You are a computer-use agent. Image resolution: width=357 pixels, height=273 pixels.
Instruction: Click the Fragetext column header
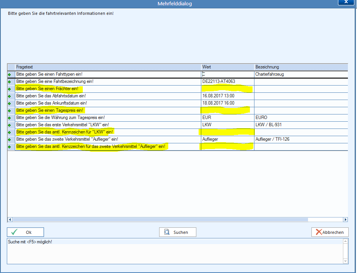click(x=108, y=67)
